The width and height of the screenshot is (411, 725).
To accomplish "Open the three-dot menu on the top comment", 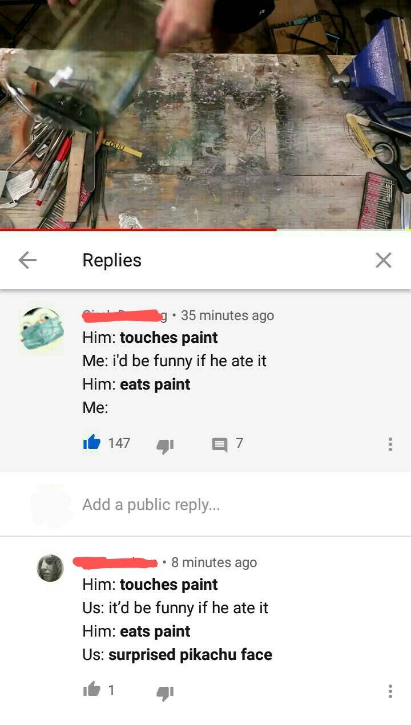I will pyautogui.click(x=390, y=444).
